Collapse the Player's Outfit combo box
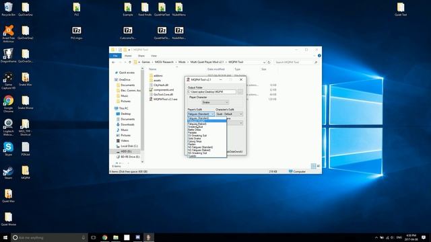 213,114
